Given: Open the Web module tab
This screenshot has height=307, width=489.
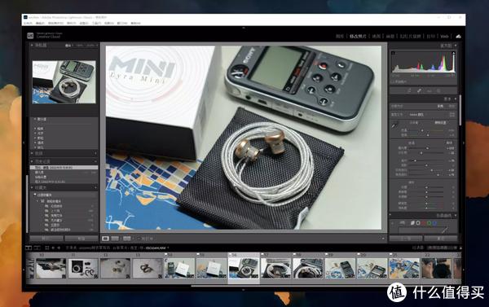Looking at the screenshot, I should [444, 37].
